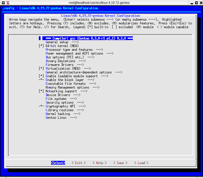The image size is (203, 178).
Task: Expand Executable file formats arrow
Action: coord(93,84)
